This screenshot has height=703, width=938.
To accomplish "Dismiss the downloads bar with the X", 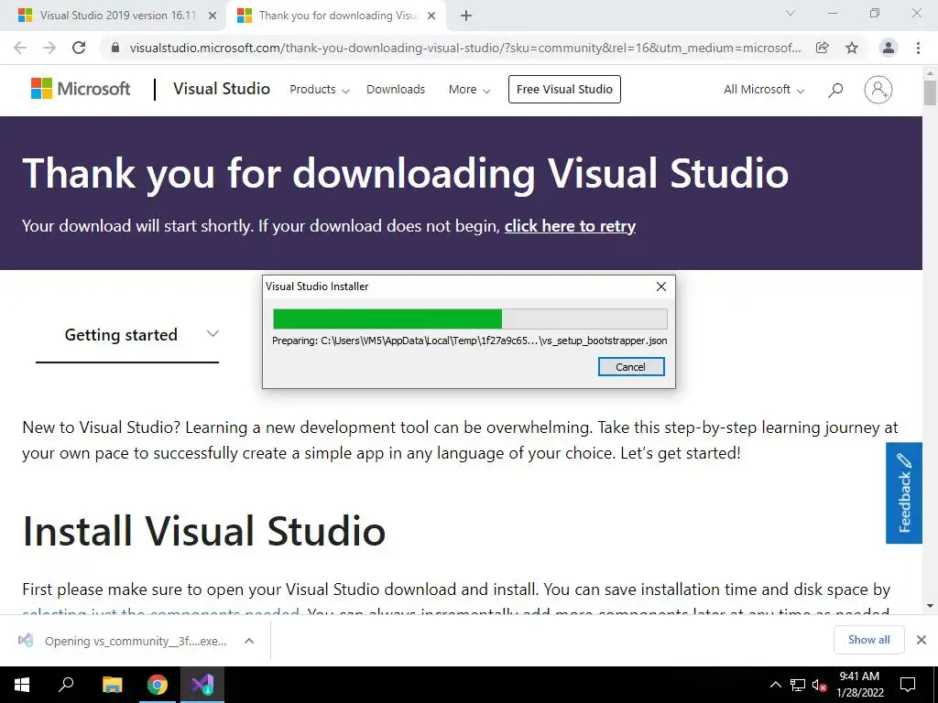I will pos(922,640).
